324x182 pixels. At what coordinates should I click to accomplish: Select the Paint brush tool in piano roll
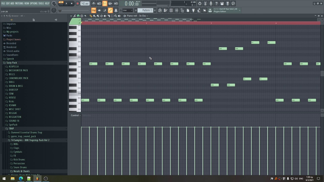94,16
